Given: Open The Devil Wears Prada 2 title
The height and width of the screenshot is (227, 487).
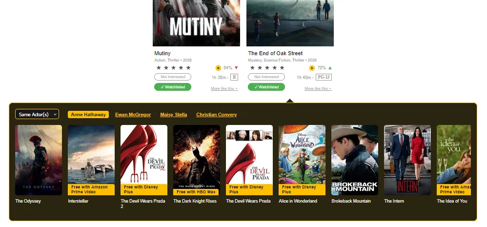Looking at the screenshot, I should [143, 204].
